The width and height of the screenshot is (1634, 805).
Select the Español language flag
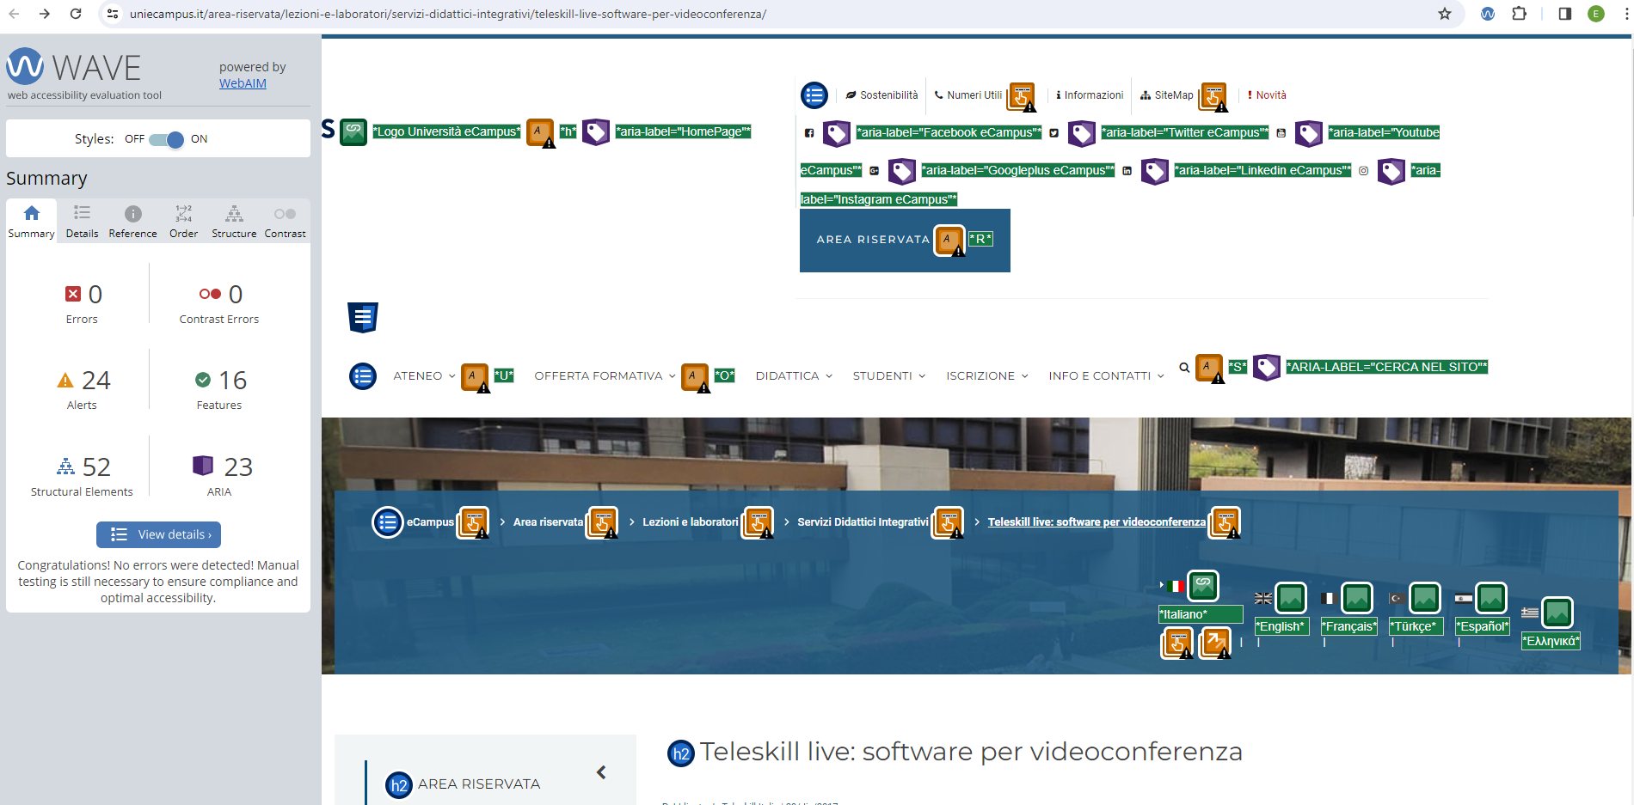click(x=1464, y=599)
